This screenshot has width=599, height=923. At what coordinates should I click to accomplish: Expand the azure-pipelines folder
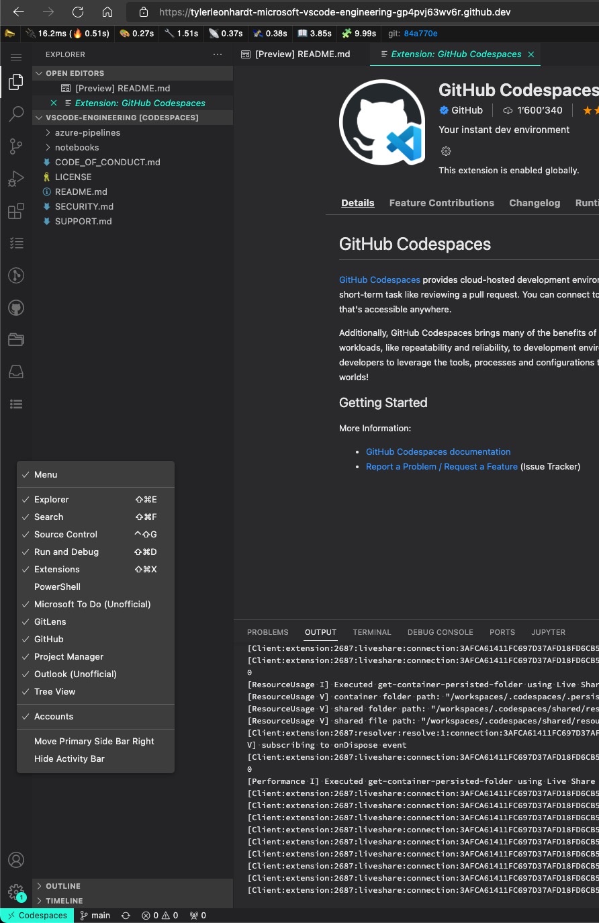(x=88, y=132)
